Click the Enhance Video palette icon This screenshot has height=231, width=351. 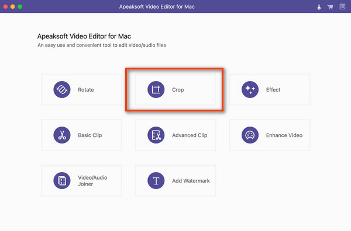click(x=250, y=135)
